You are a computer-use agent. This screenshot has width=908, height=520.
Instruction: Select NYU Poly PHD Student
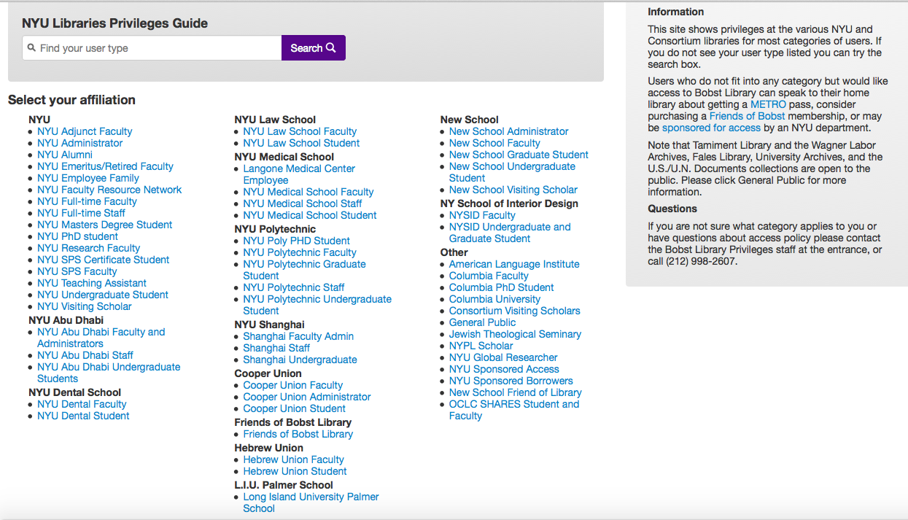point(296,241)
